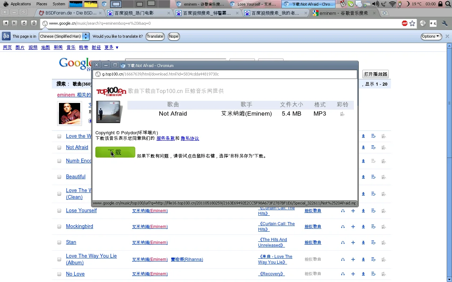Switch to Lose Yourself window in taskbar
Screen dimensions: 452x282
pos(254,4)
